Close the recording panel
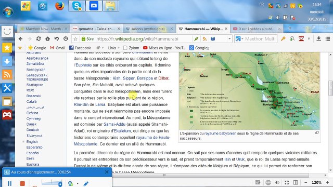Viewport: 333px width, 187px height. [107, 172]
